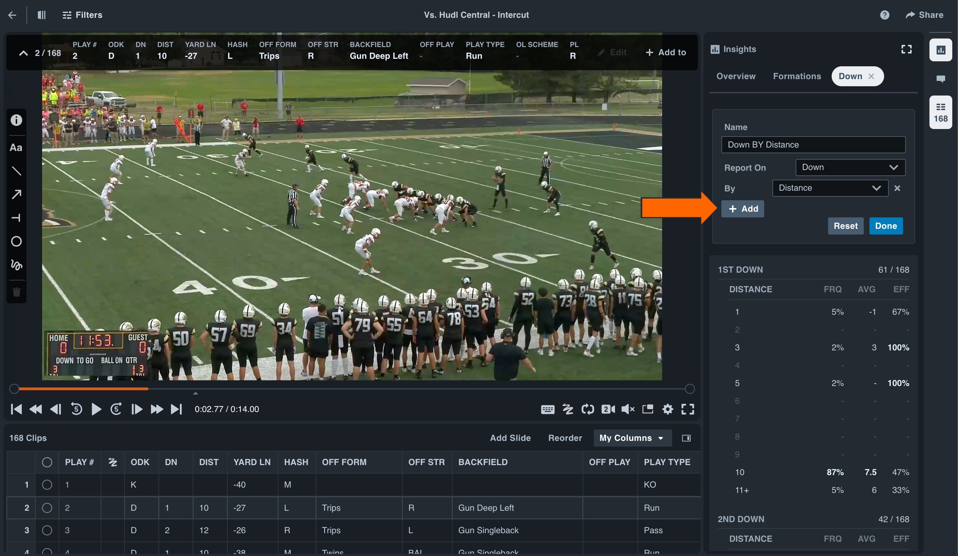The width and height of the screenshot is (958, 556).
Task: Toggle loop playback icon
Action: [588, 409]
